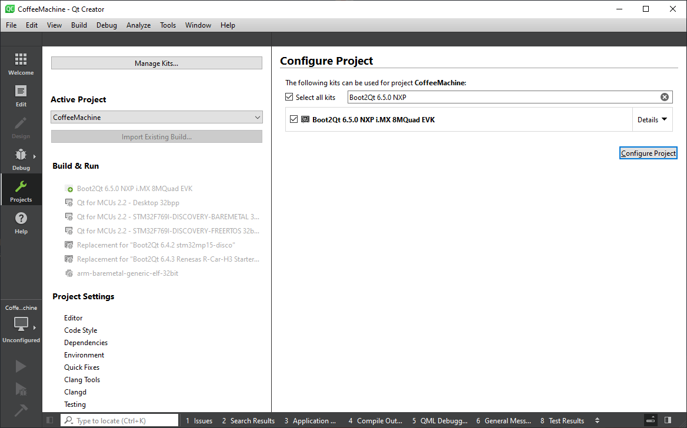Image resolution: width=687 pixels, height=428 pixels.
Task: Open the Help mode
Action: 21,222
